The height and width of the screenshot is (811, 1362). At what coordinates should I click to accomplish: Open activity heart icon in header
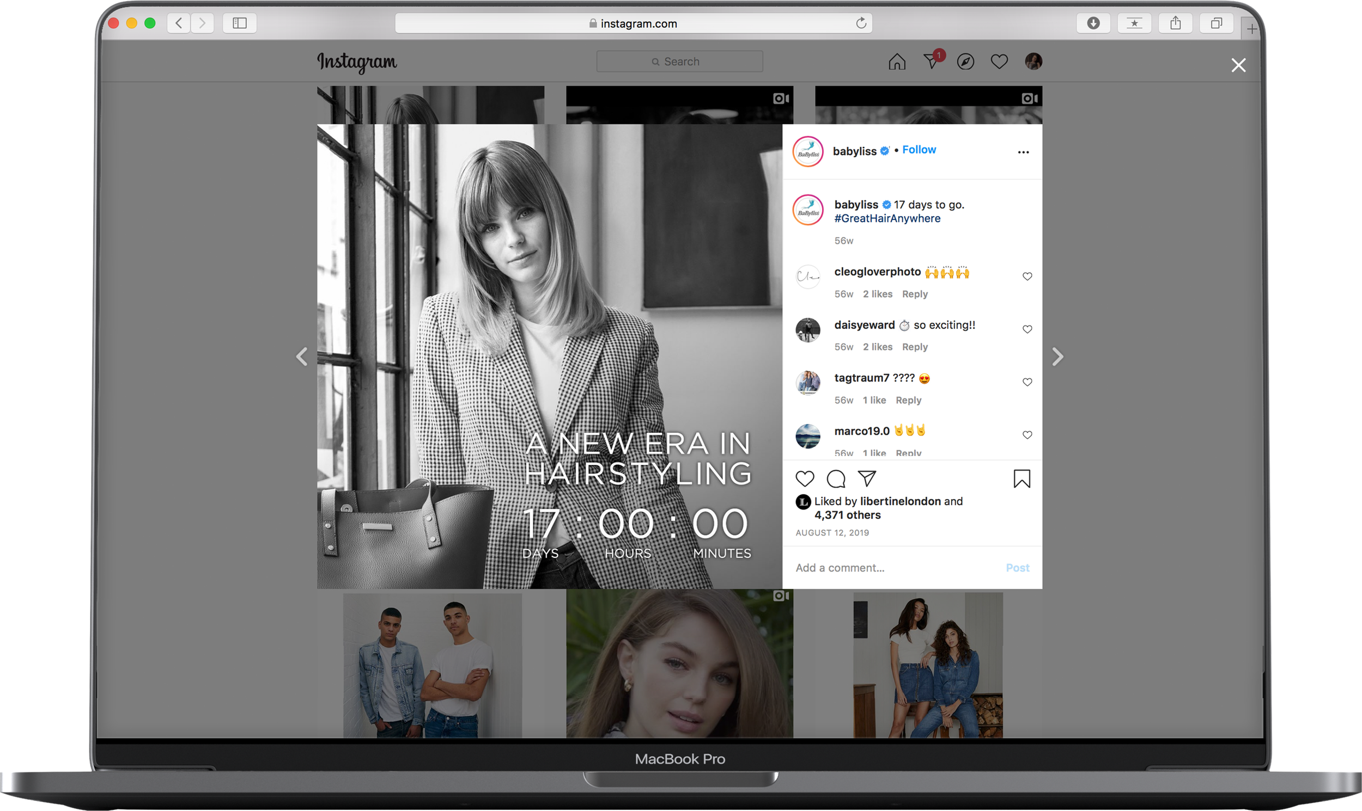(x=999, y=62)
